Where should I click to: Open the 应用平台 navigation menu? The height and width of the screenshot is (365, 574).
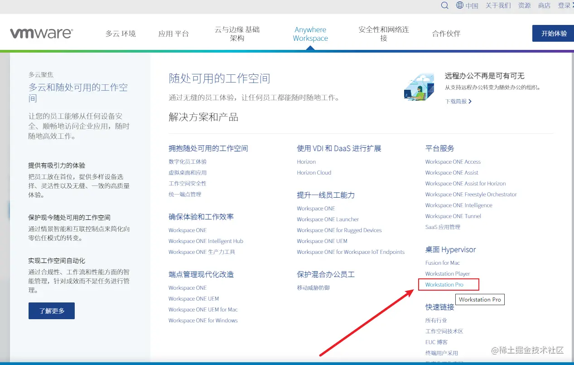174,34
